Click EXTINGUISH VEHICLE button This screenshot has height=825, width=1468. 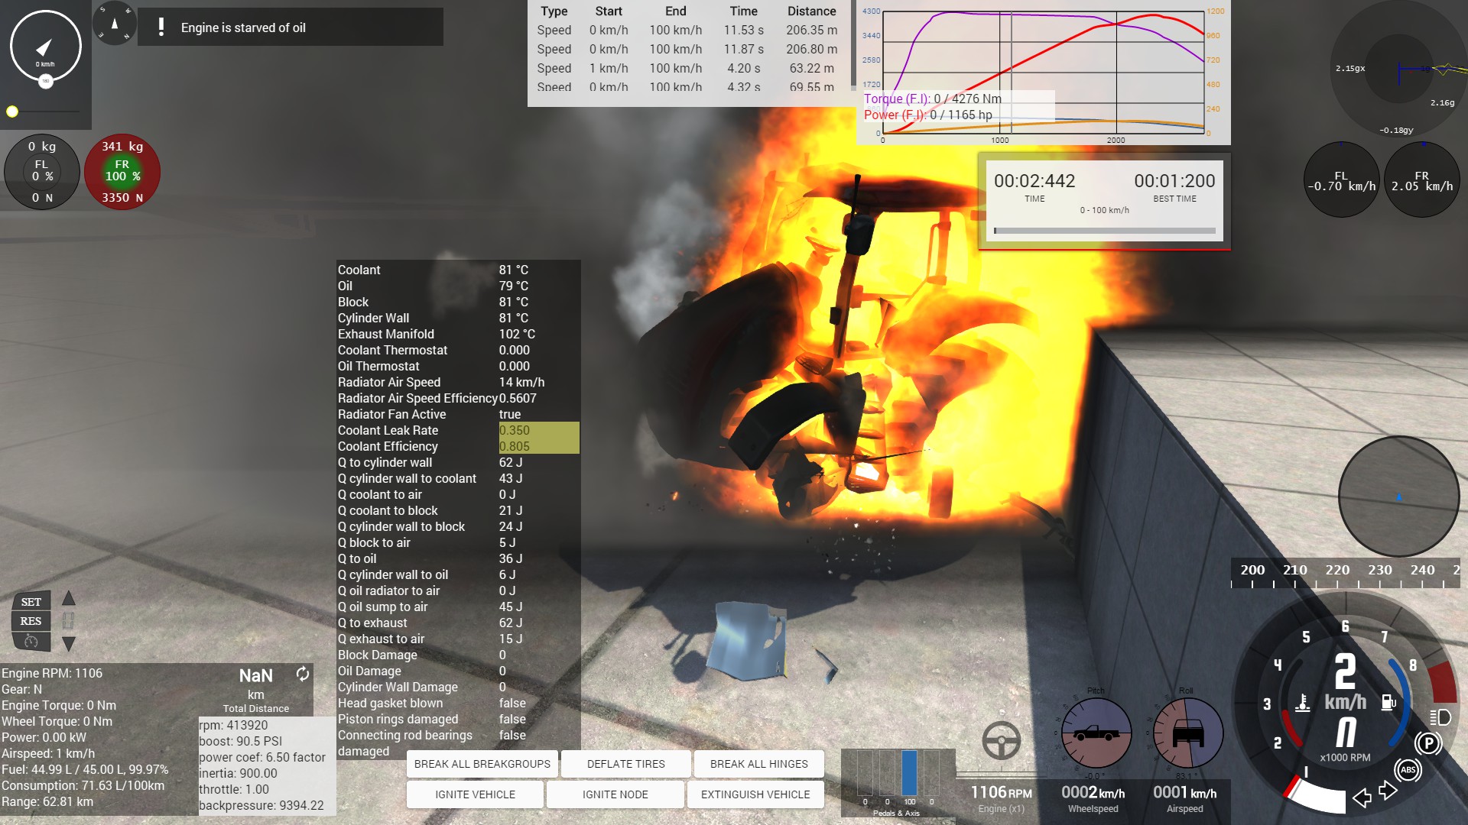tap(755, 794)
